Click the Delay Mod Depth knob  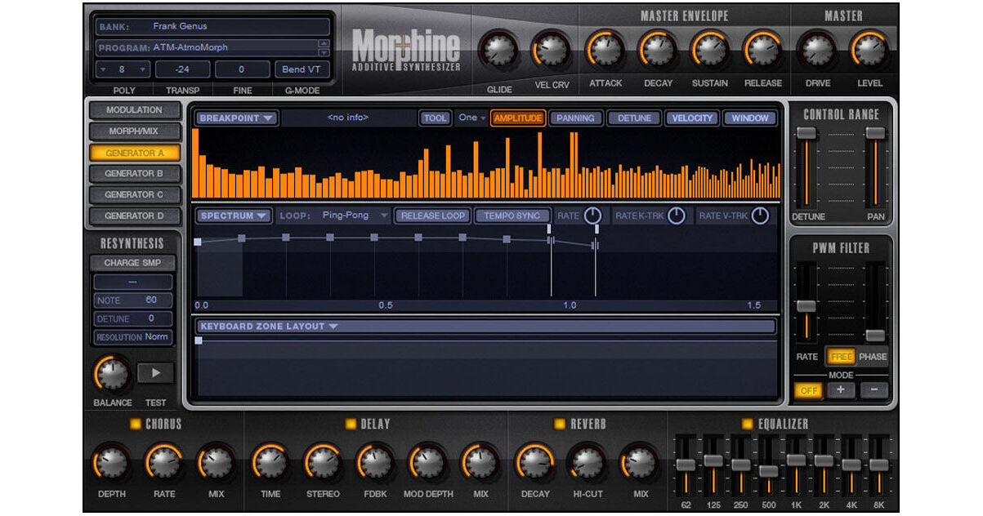click(427, 462)
